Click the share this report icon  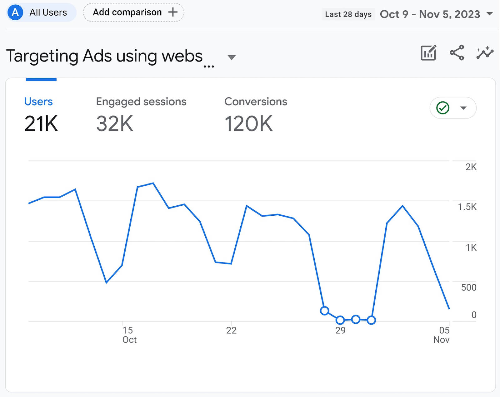pyautogui.click(x=457, y=53)
